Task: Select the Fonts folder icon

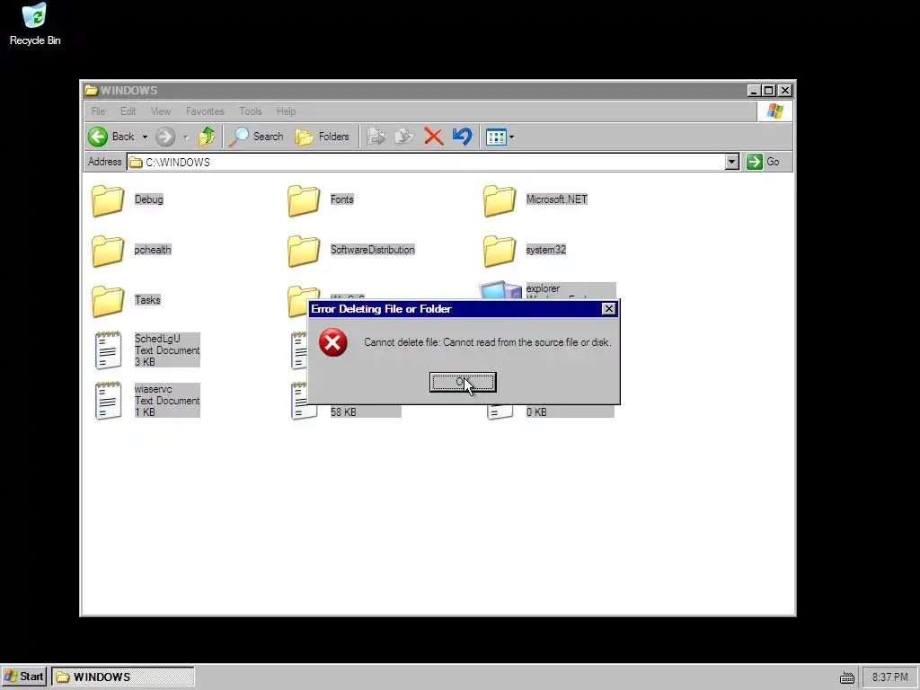Action: click(x=304, y=200)
